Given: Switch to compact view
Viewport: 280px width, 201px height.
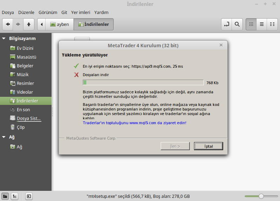Looking at the screenshot, I should [x=272, y=24].
